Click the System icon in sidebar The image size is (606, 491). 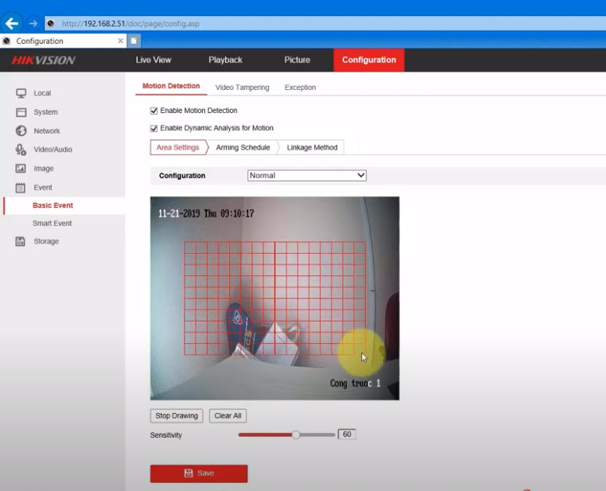tap(21, 112)
